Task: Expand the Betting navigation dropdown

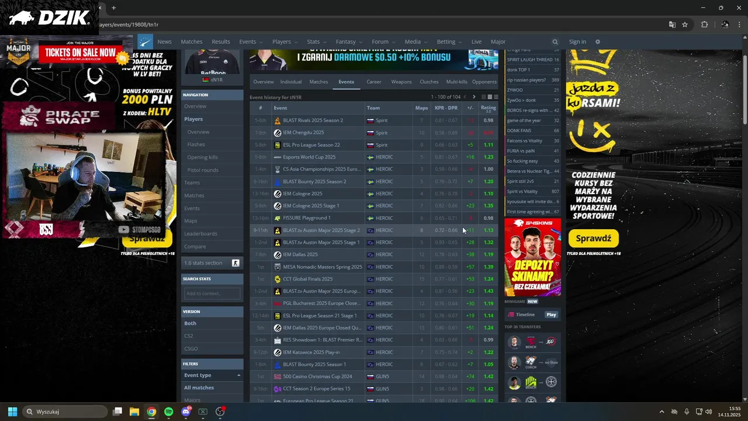Action: [460, 42]
